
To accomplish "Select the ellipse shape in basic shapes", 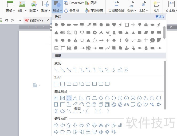I will pos(69,98).
